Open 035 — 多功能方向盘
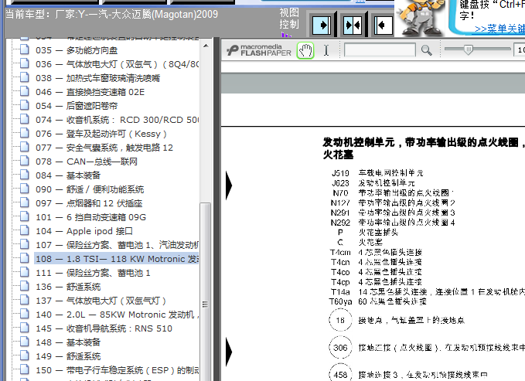 point(77,50)
